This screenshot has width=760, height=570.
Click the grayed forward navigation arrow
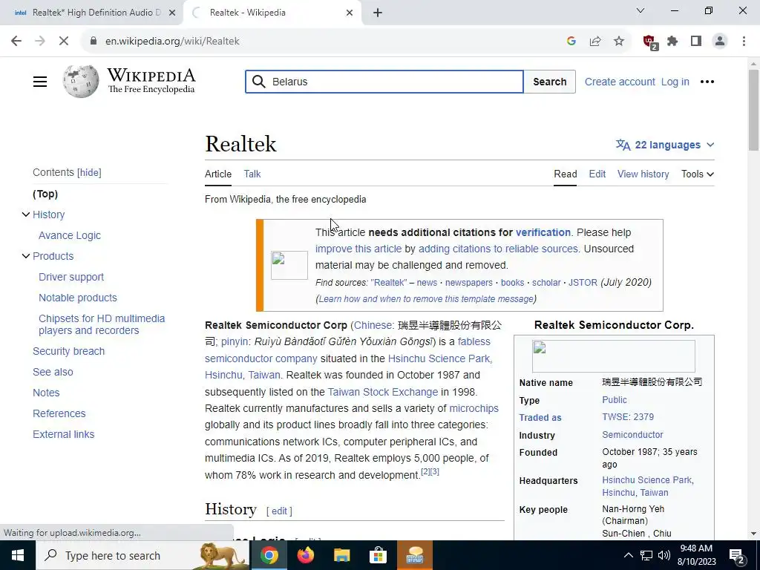coord(40,42)
